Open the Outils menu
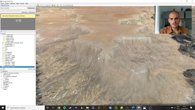The image size is (195, 110). click(x=18, y=3)
